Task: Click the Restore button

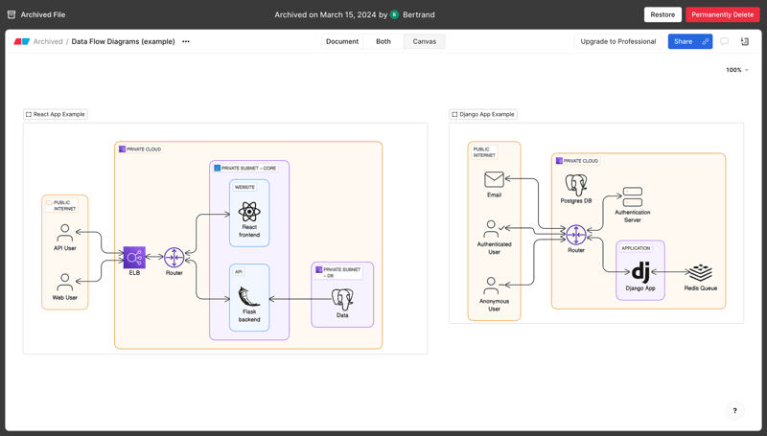Action: [x=662, y=14]
